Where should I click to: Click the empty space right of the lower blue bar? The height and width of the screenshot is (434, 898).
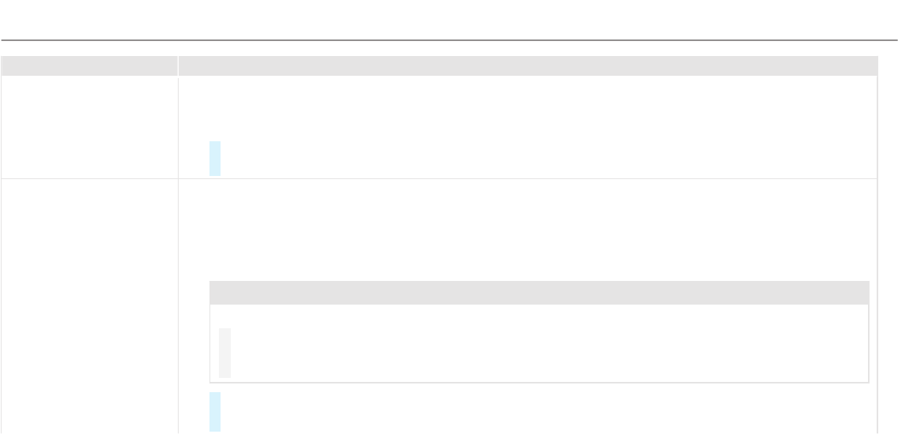pos(545,411)
